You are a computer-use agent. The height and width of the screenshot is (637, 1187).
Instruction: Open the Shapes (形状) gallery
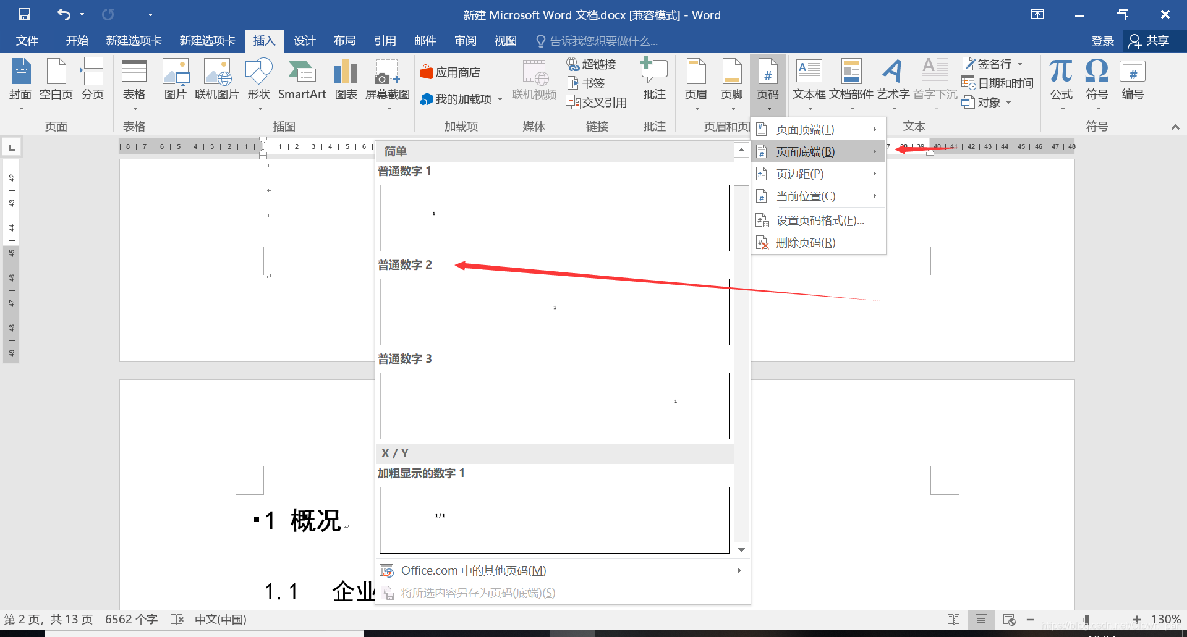(259, 85)
